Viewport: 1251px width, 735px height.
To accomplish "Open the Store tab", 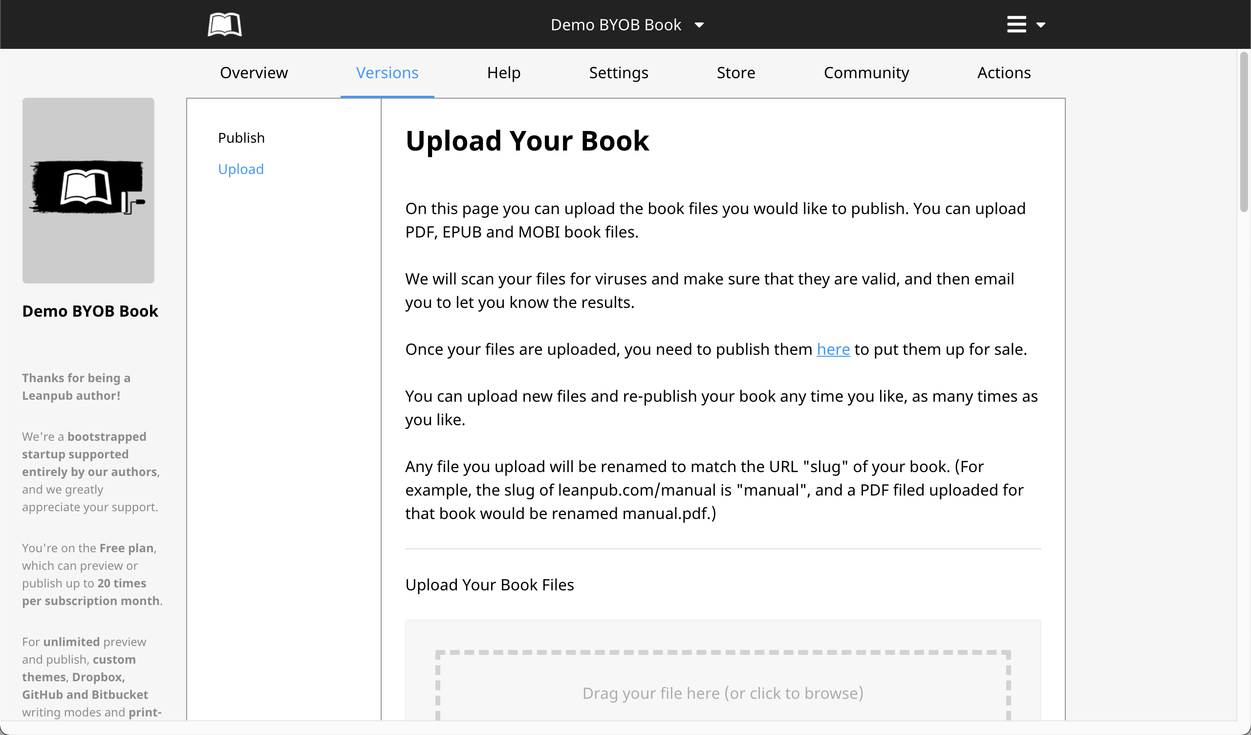I will coord(736,72).
